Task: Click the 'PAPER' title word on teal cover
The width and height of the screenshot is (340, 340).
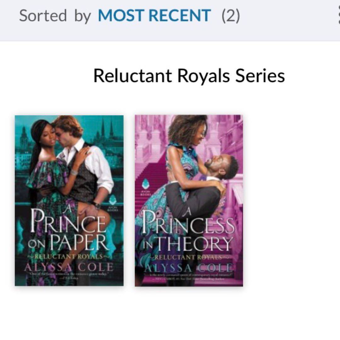Action: pyautogui.click(x=79, y=242)
